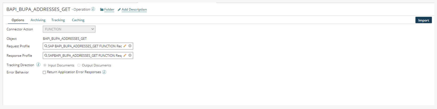The image size is (437, 109).
Task: Show info for Return Application Error Responses
Action: [104, 72]
